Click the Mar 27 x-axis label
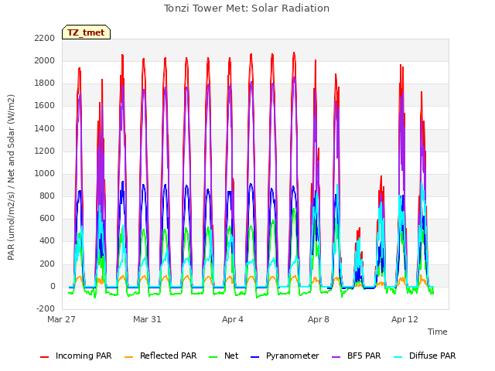This screenshot has width=495, height=371. click(61, 319)
